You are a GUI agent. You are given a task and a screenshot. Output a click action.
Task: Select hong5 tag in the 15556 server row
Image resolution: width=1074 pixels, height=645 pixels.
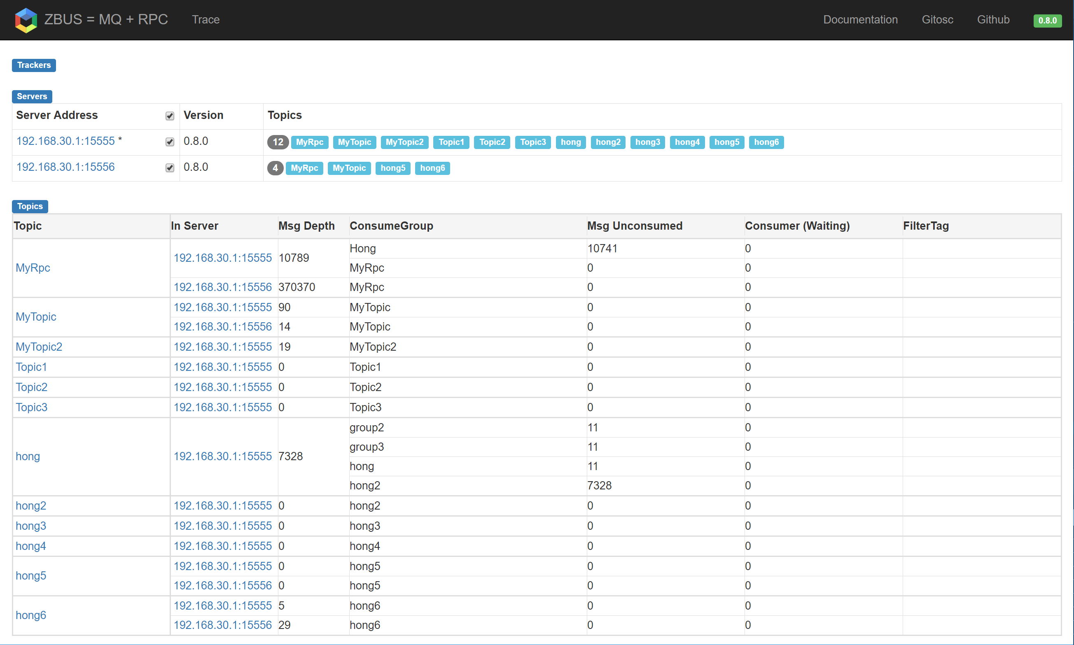pos(392,168)
